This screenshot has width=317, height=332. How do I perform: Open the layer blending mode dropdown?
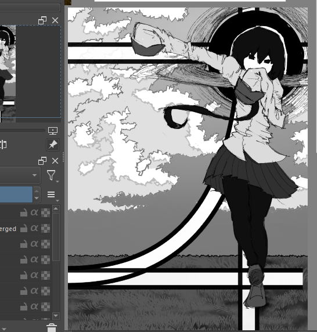[20, 175]
